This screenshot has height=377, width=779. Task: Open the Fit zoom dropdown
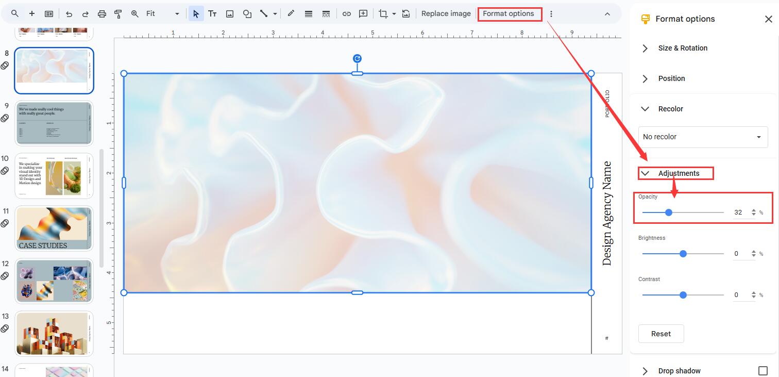(x=163, y=14)
